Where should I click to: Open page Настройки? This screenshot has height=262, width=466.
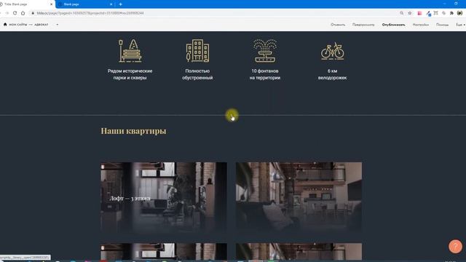[x=421, y=25]
